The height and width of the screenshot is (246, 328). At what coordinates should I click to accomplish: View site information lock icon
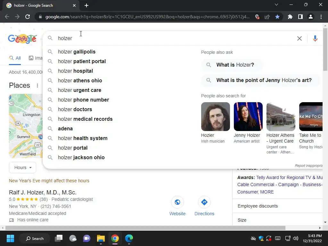click(40, 17)
